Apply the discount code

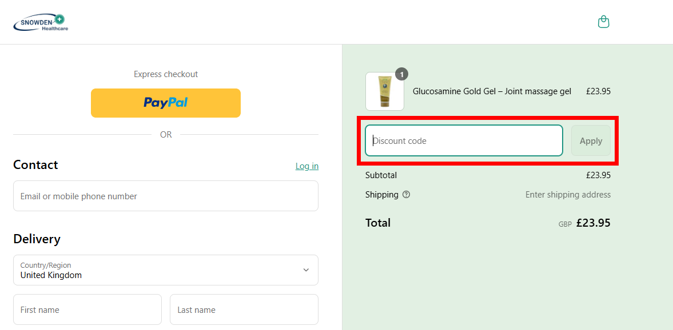pyautogui.click(x=591, y=140)
